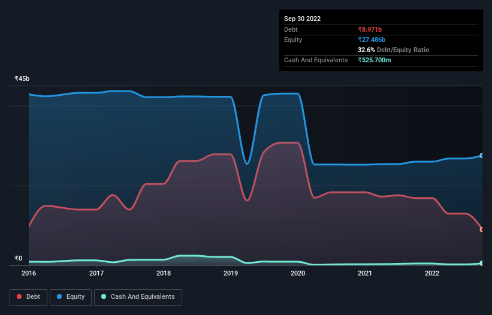This screenshot has height=315, width=492.
Task: Click the 2019 x-axis label
Action: (x=231, y=273)
